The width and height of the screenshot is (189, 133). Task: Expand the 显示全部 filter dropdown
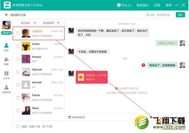pos(27,23)
